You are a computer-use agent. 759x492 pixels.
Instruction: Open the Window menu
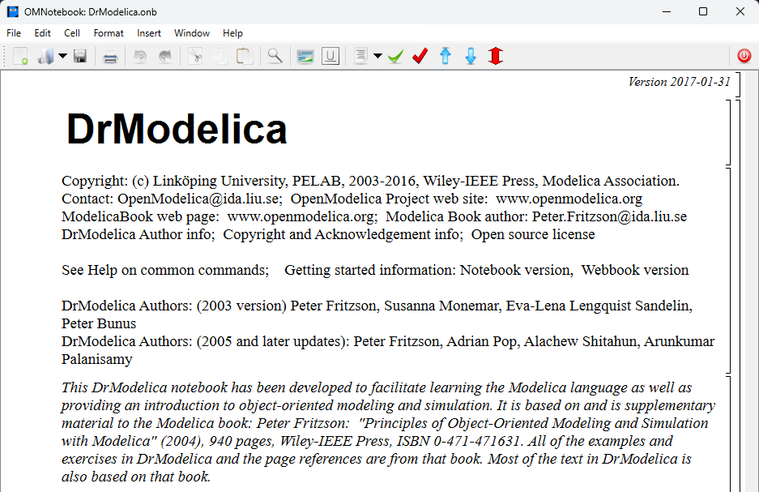(192, 33)
